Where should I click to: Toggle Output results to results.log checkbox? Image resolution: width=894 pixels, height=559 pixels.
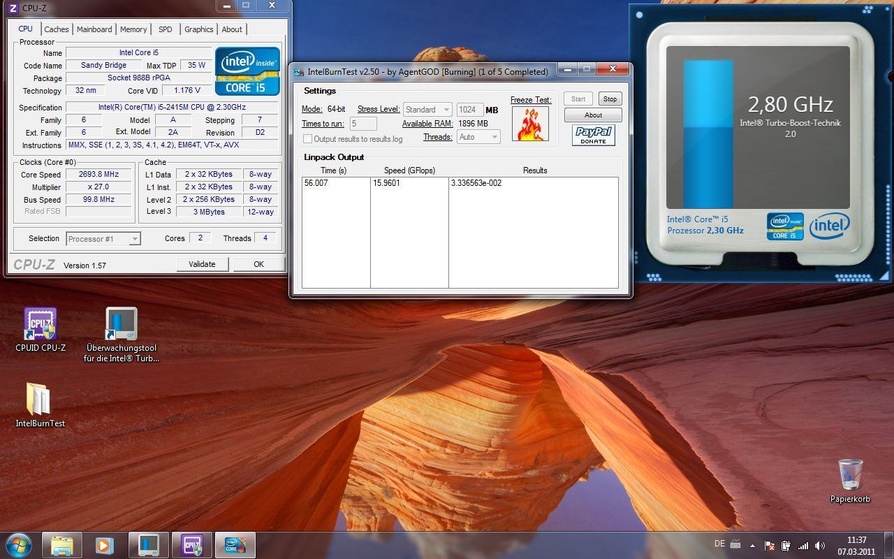point(307,138)
